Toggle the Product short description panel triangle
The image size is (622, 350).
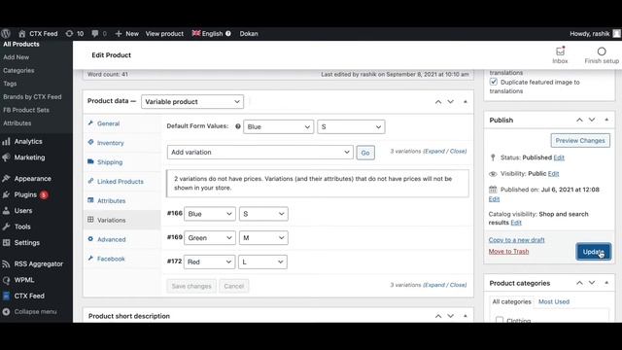pyautogui.click(x=466, y=316)
